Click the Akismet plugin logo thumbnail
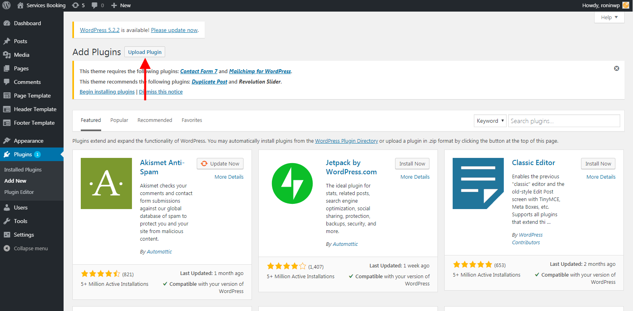The image size is (633, 311). pos(106,183)
